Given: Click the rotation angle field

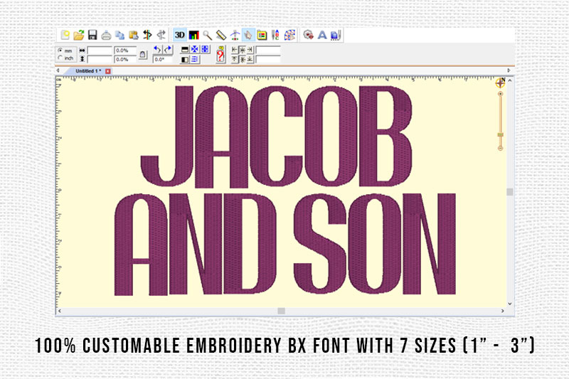Looking at the screenshot, I should (163, 59).
